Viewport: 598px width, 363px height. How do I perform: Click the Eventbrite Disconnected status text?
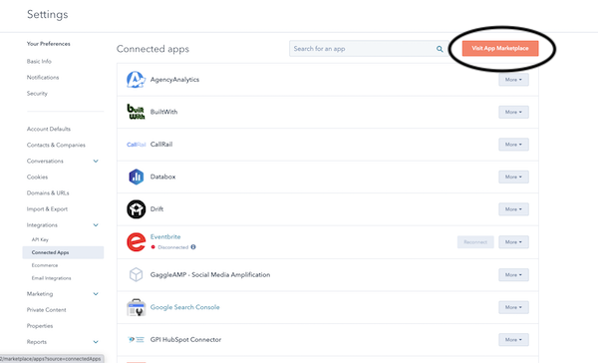172,247
